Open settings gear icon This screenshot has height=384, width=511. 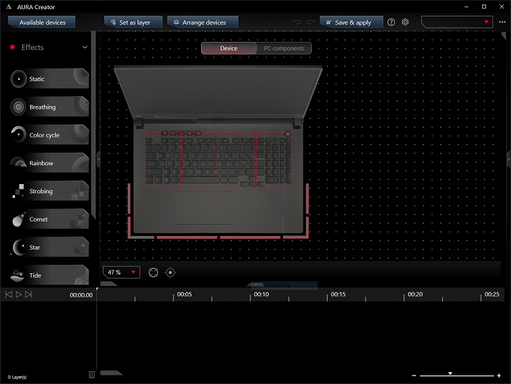(x=405, y=22)
